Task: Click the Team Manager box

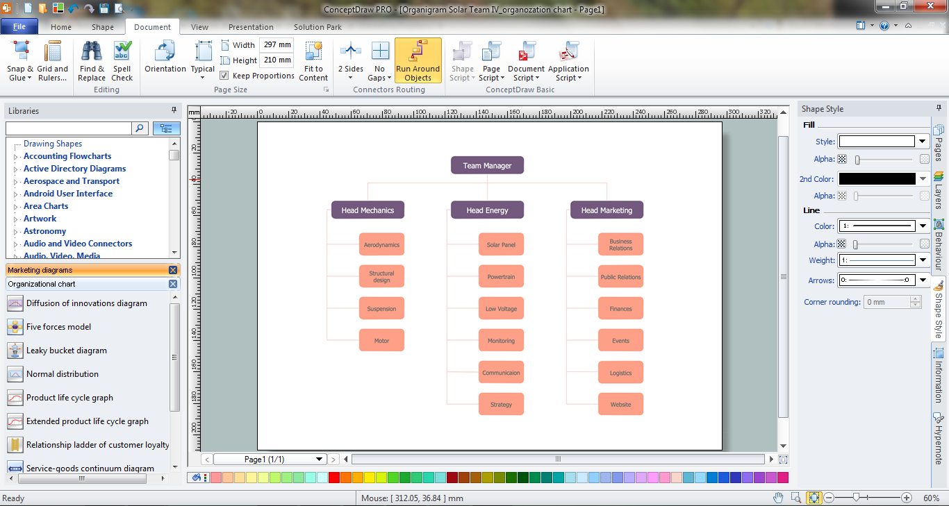Action: tap(487, 166)
